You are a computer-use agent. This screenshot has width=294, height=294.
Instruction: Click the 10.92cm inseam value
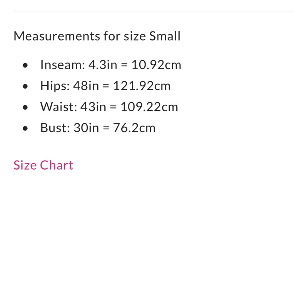pyautogui.click(x=156, y=65)
